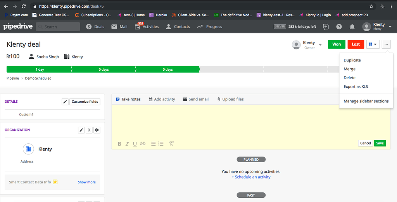Click the three-dots more actions button
Viewport: 397px width, 202px height.
[386, 44]
